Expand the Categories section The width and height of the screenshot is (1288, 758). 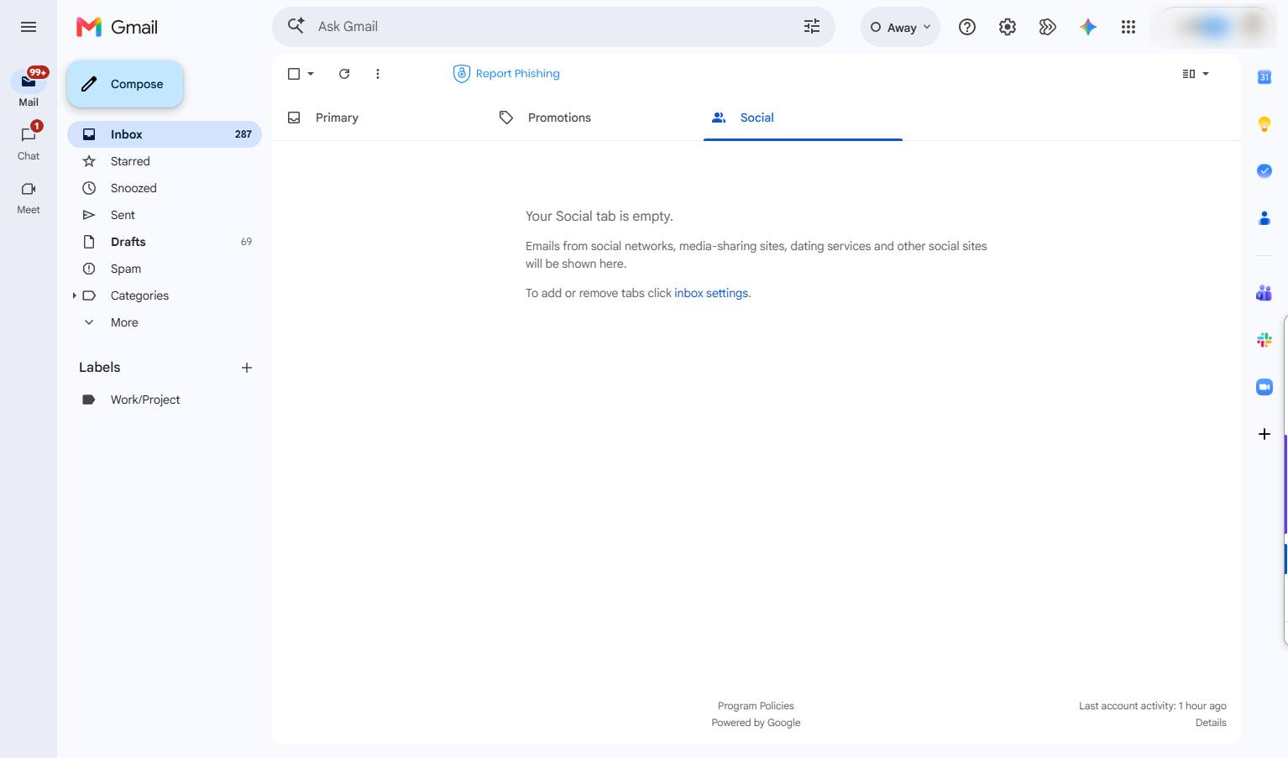pyautogui.click(x=74, y=295)
